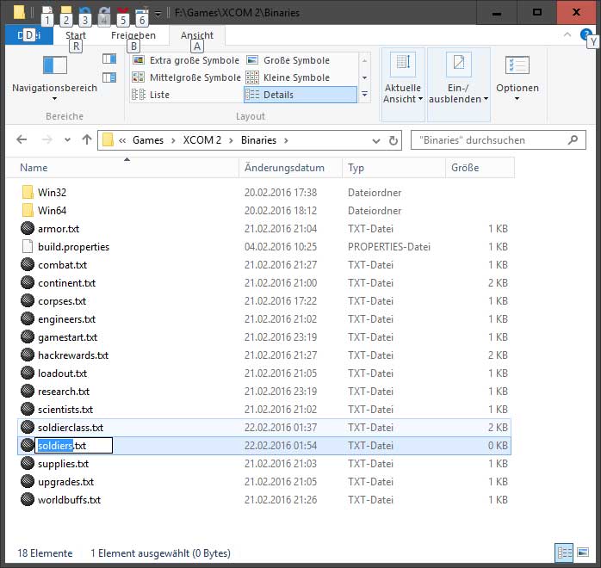Image resolution: width=601 pixels, height=568 pixels.
Task: Switch to details view in status bar
Action: tap(565, 553)
